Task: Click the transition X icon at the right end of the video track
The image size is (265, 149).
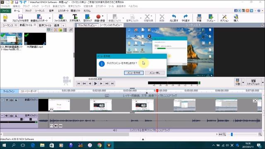Action: coord(255,101)
